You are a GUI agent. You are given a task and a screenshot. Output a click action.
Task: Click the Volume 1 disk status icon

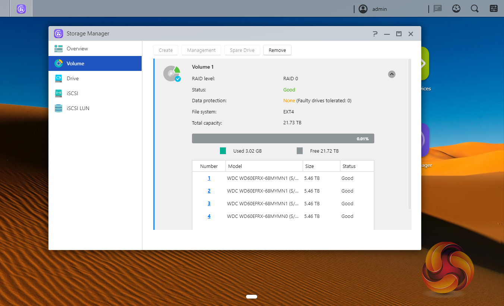tap(172, 74)
